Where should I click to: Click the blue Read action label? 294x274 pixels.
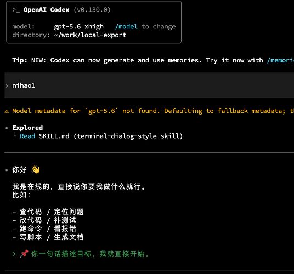(x=27, y=136)
